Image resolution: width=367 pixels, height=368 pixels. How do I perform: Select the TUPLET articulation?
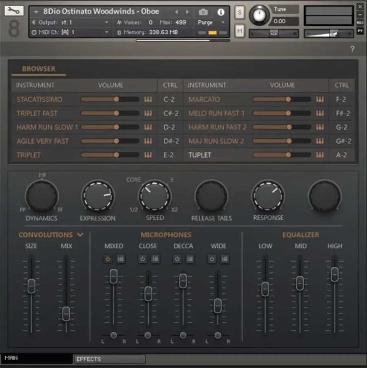tap(200, 155)
